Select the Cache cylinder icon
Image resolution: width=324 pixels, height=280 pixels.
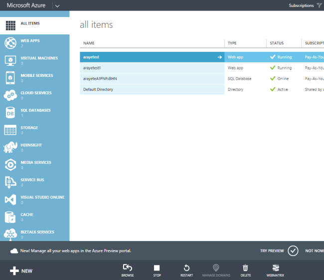click(x=10, y=217)
